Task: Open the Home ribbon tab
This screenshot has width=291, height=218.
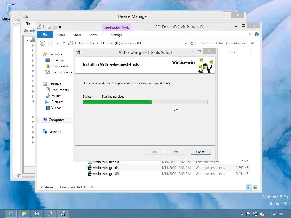Action: click(61, 35)
